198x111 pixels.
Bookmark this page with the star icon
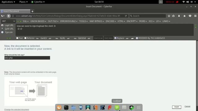(x=169, y=16)
